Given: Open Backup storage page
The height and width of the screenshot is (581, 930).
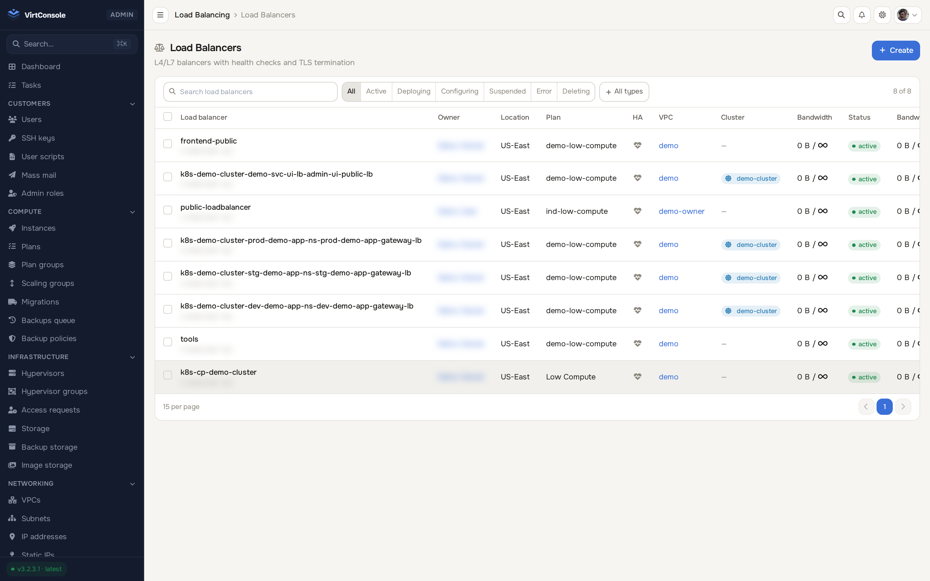Looking at the screenshot, I should 72,447.
